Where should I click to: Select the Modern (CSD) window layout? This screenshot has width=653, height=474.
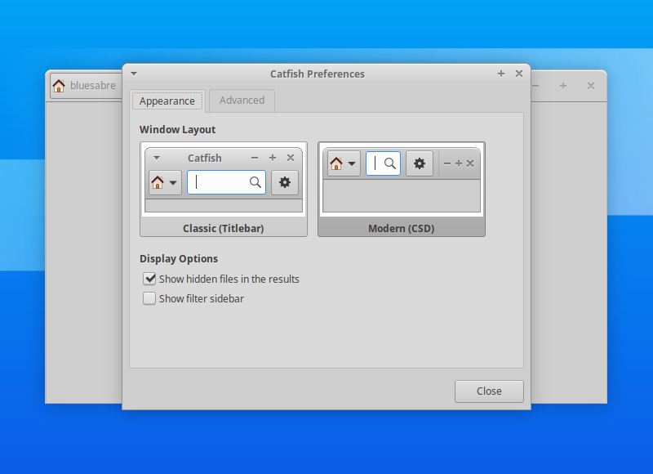(402, 228)
